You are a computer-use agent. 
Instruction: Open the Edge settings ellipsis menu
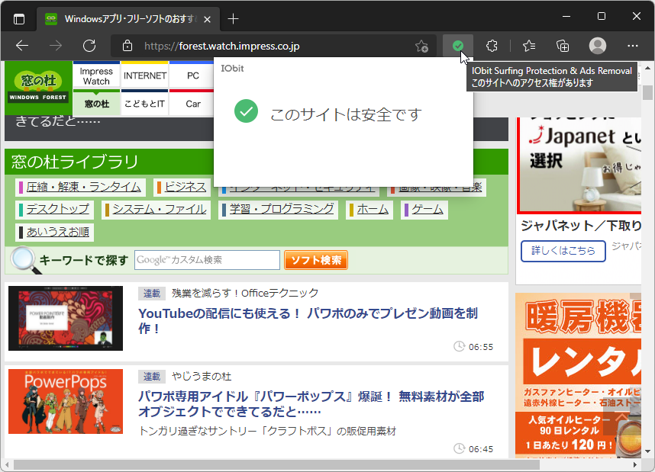click(632, 46)
